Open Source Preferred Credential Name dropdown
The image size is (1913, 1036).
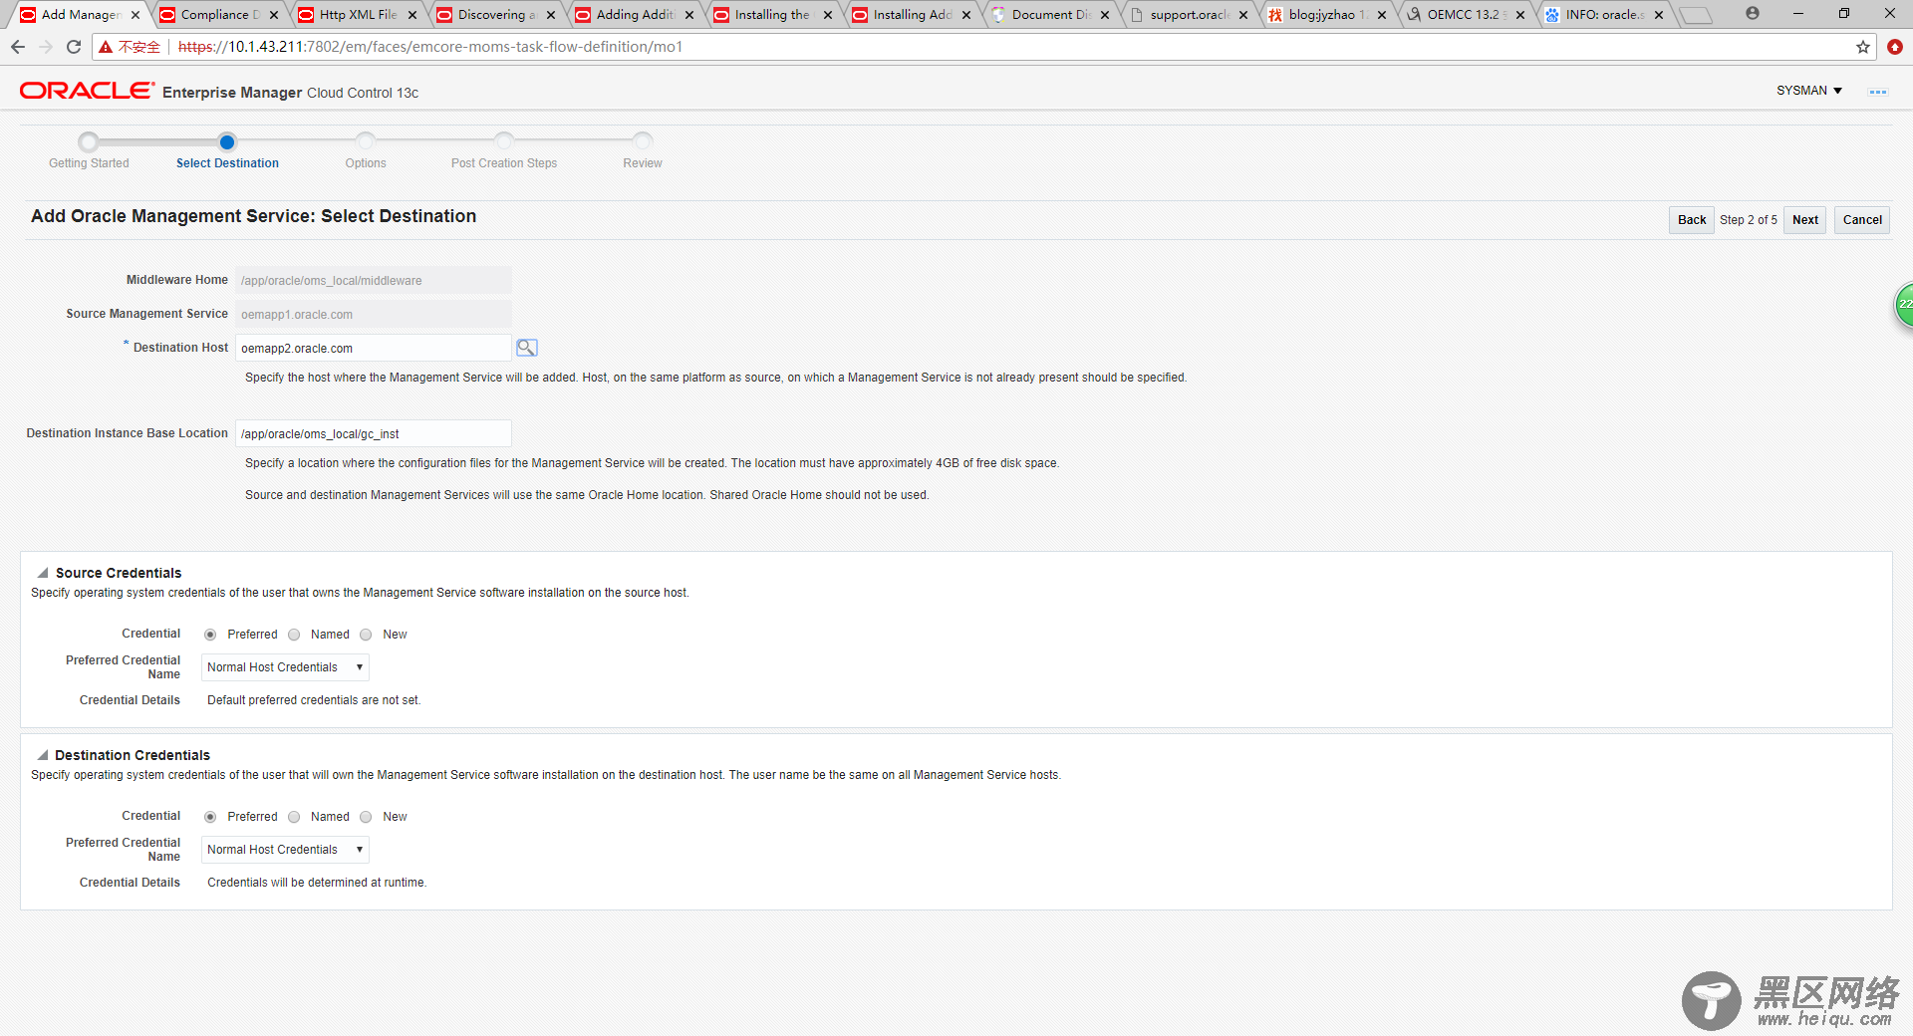285,667
